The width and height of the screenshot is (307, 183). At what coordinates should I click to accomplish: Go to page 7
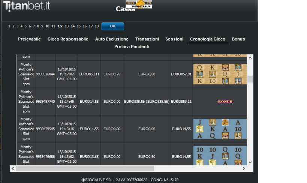click(34, 26)
